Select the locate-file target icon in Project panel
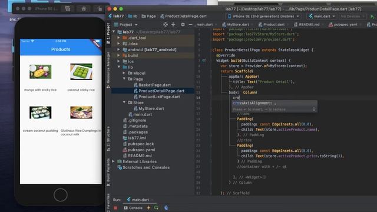377x212 pixels. click(166, 25)
